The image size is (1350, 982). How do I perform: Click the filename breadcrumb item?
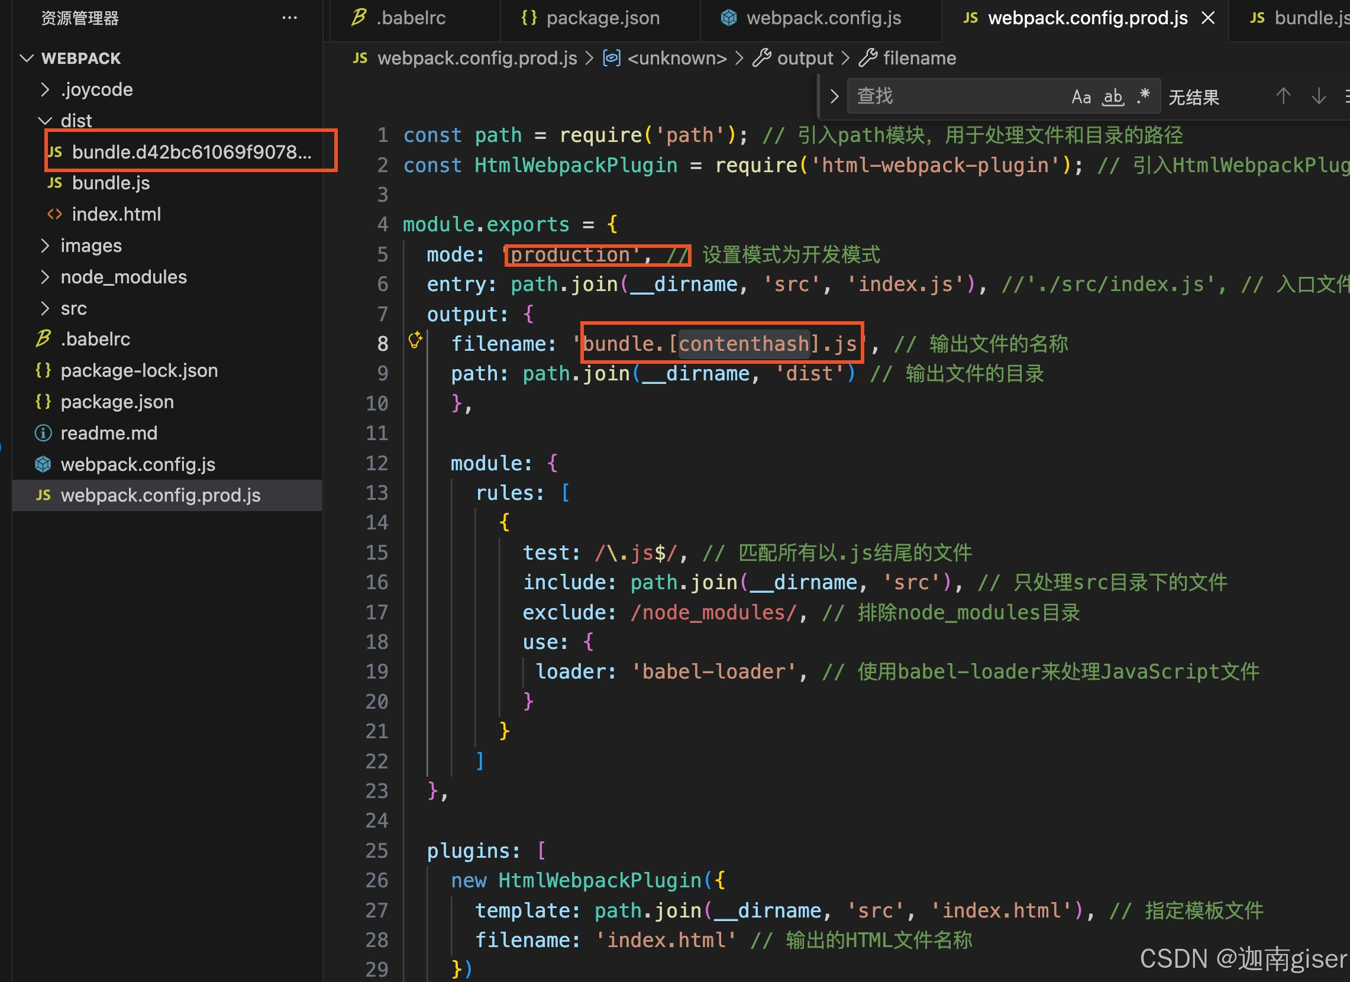click(919, 59)
